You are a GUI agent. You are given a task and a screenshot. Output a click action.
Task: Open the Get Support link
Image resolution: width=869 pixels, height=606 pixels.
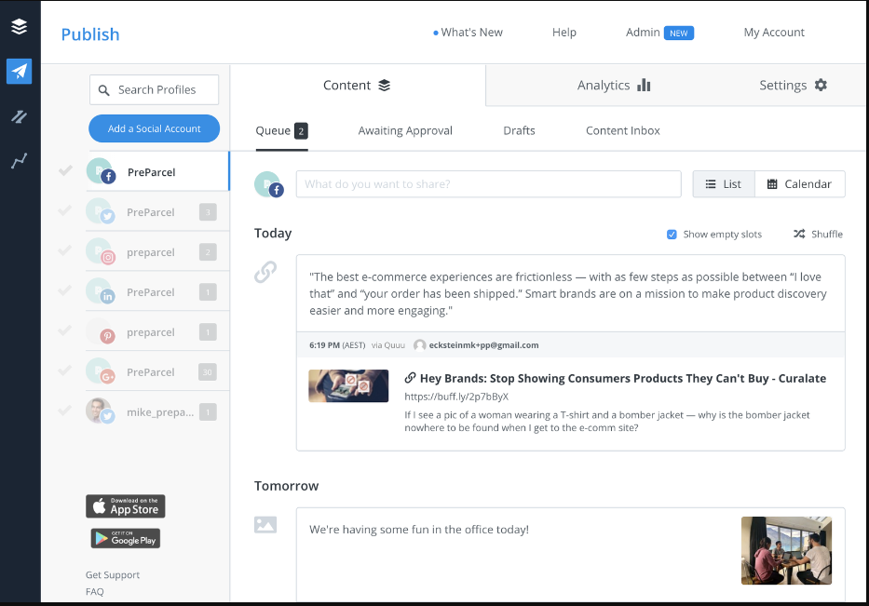(x=113, y=575)
